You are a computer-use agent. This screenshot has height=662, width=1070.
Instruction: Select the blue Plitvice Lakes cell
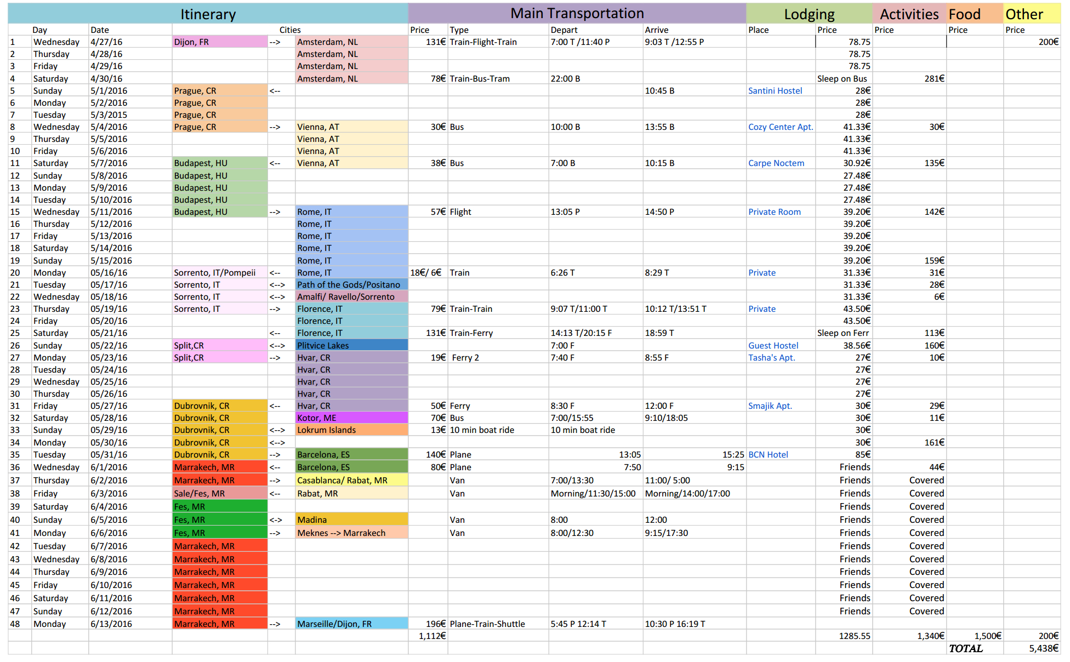[x=351, y=346]
